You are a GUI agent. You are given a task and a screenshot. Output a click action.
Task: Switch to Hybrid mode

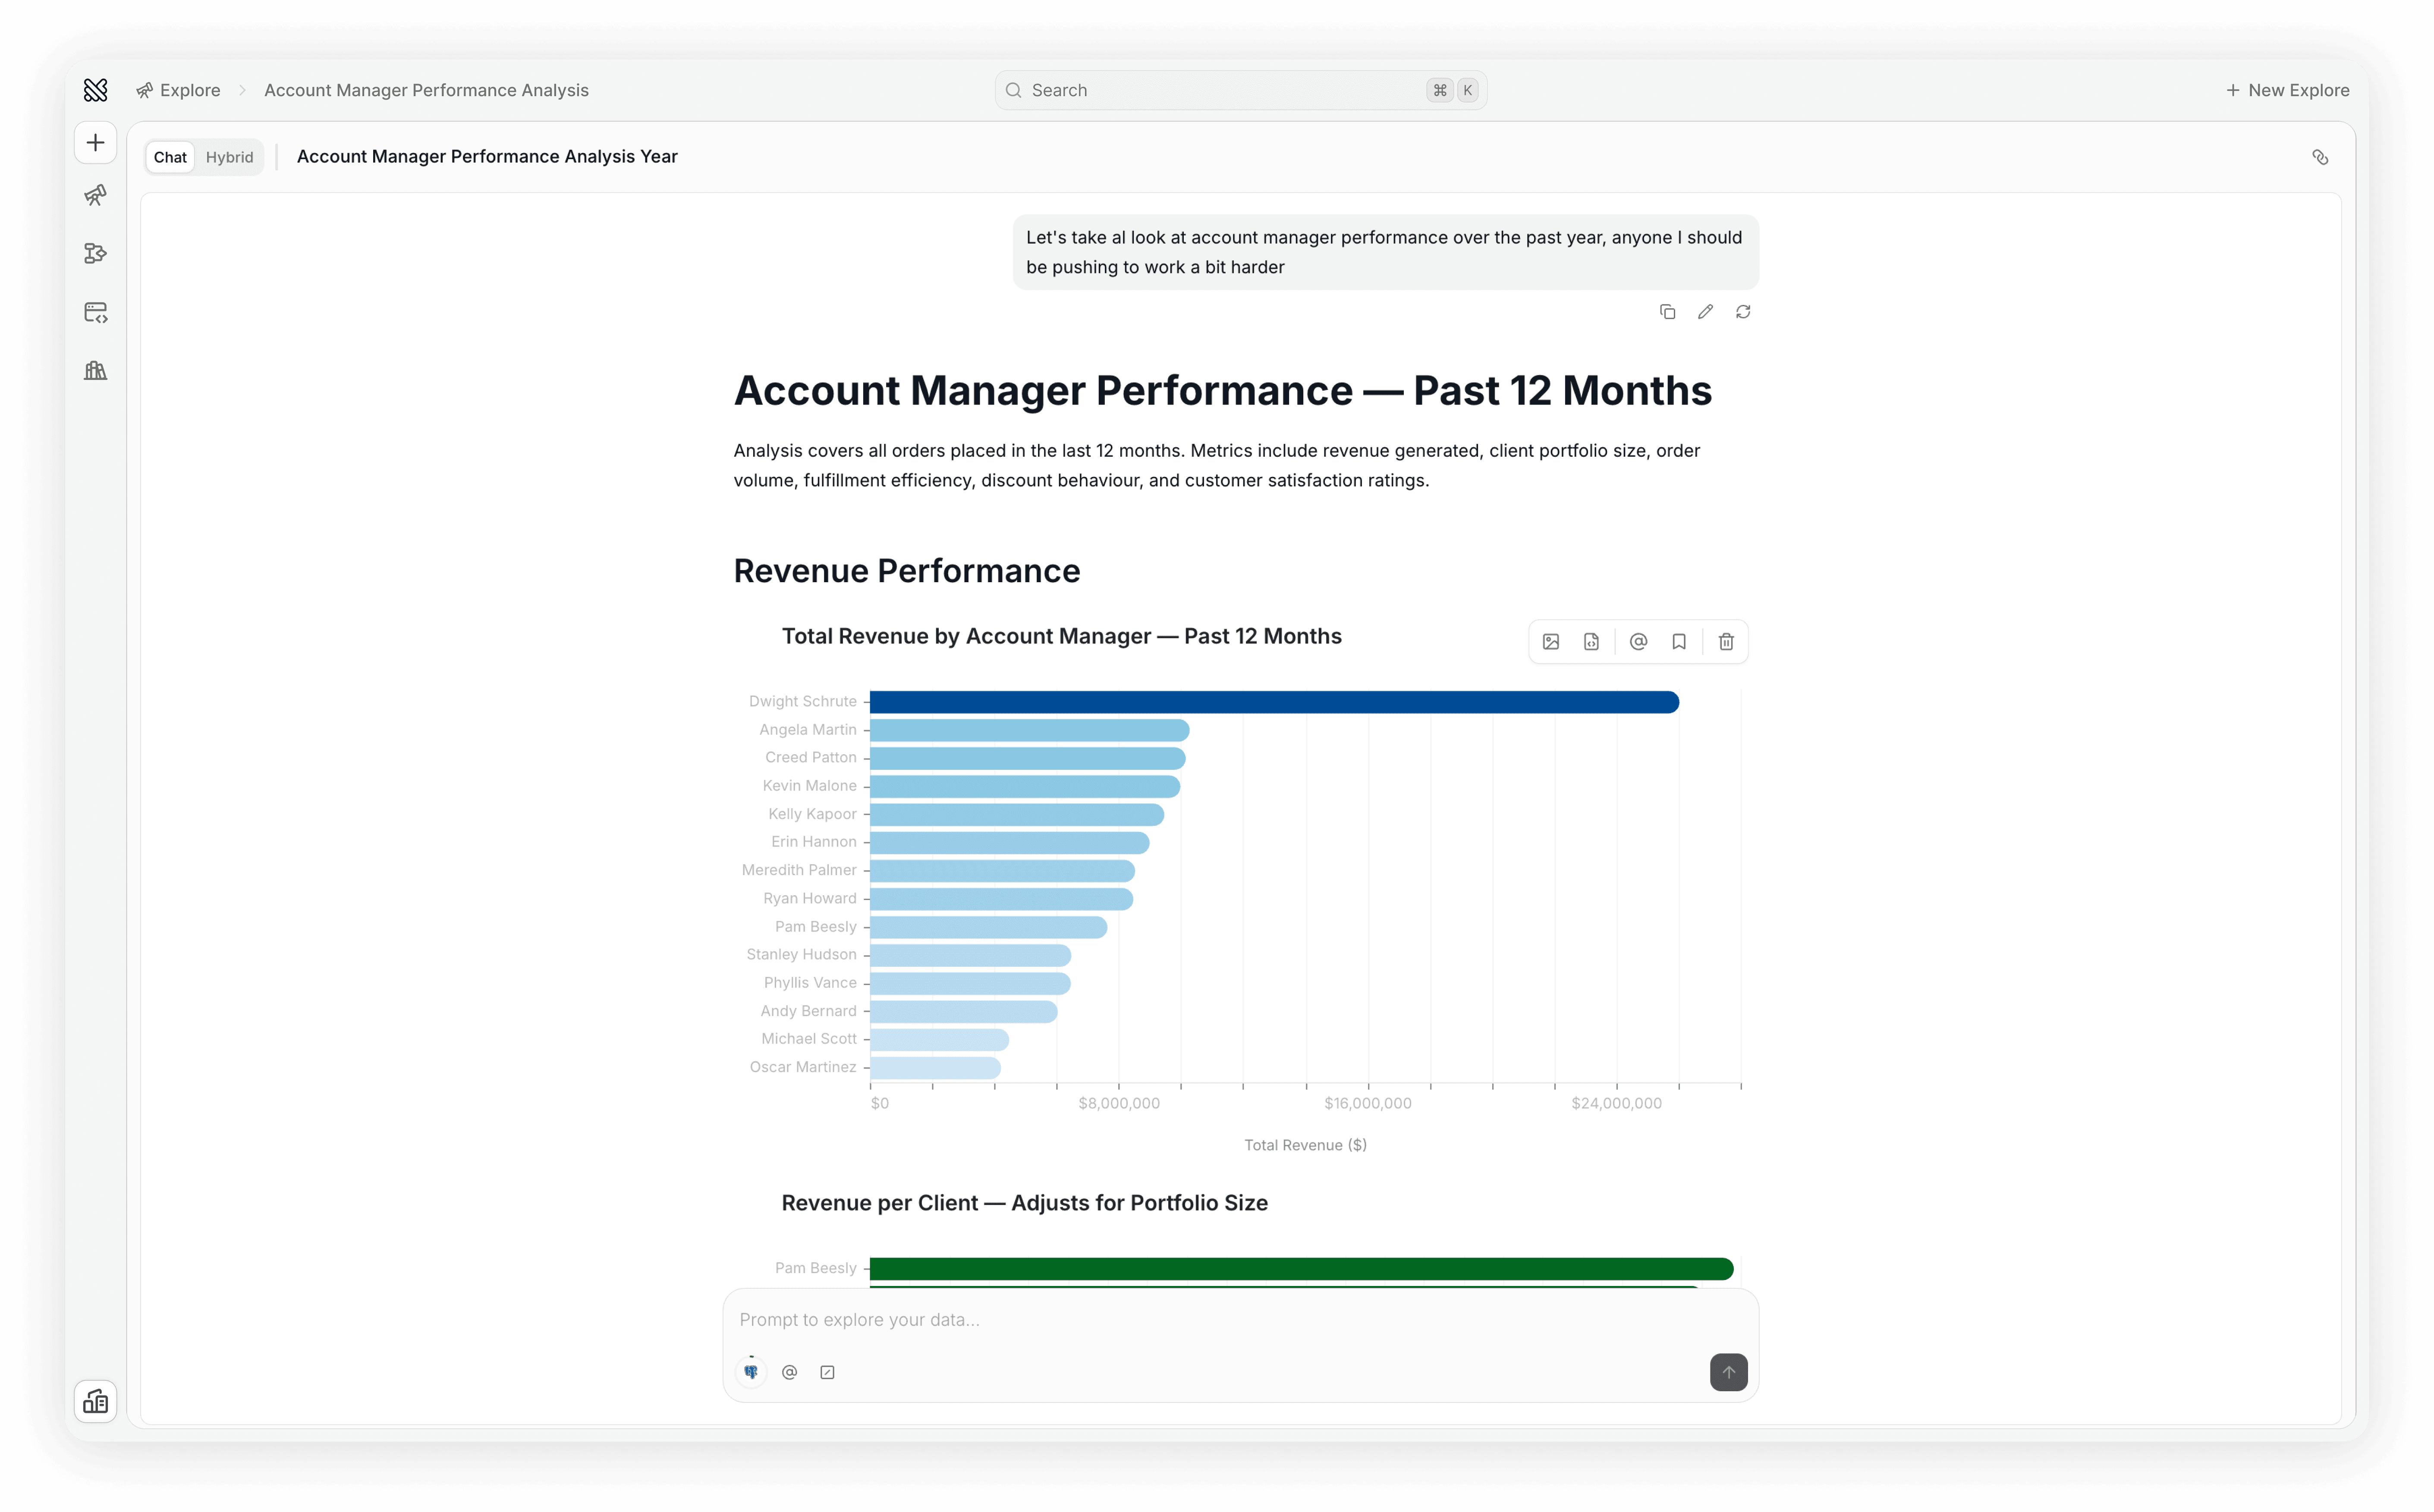pos(229,157)
